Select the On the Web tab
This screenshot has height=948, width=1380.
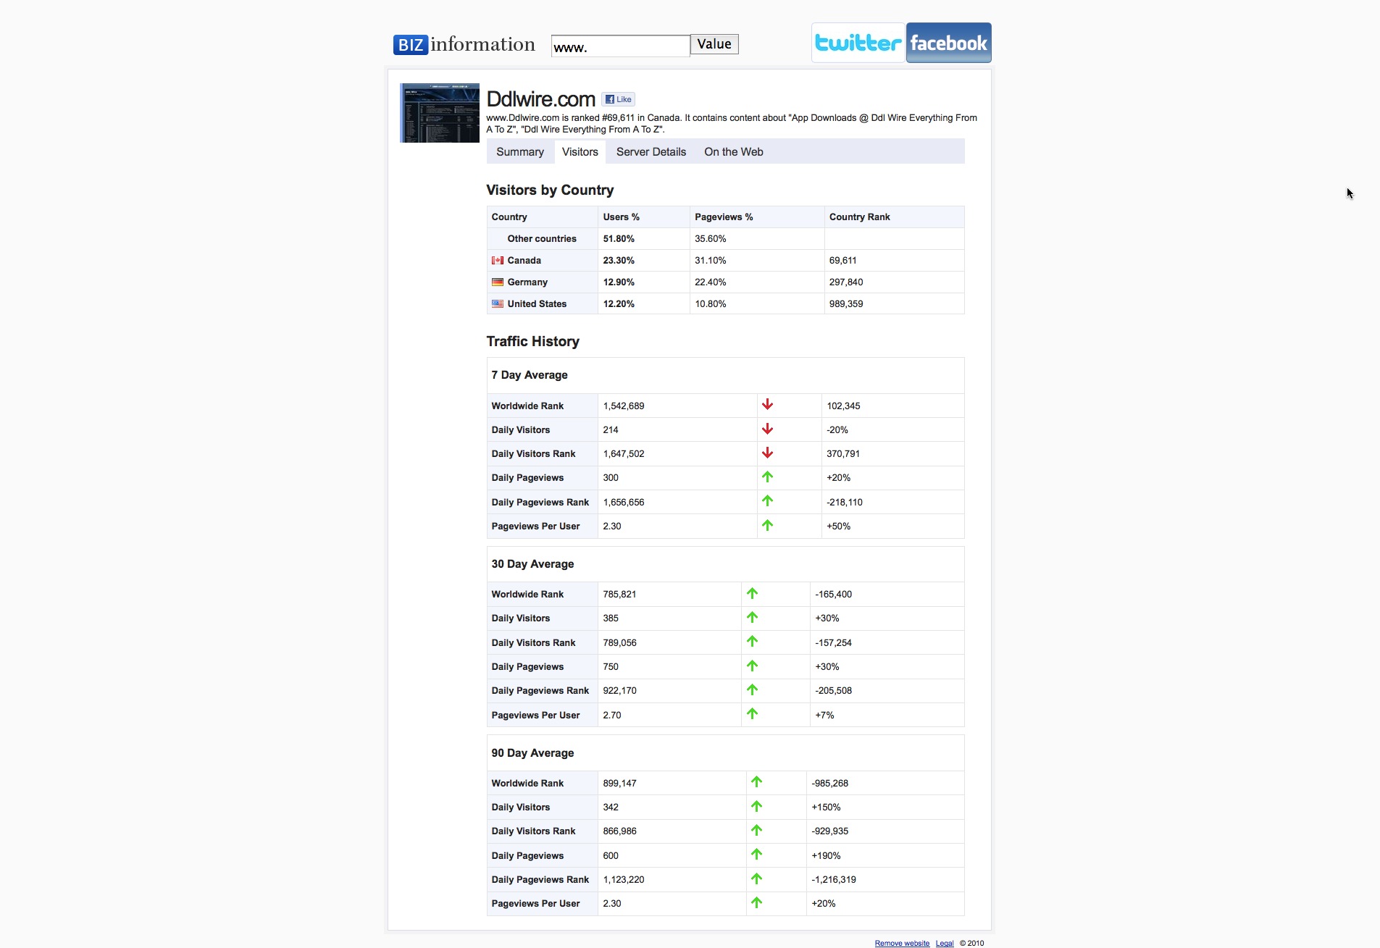pos(733,152)
